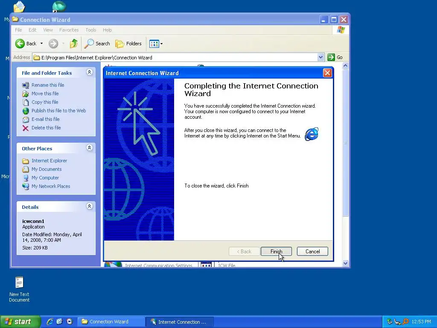Click Publish this file to the Web
Screen dimensions: 437x328
(58, 111)
